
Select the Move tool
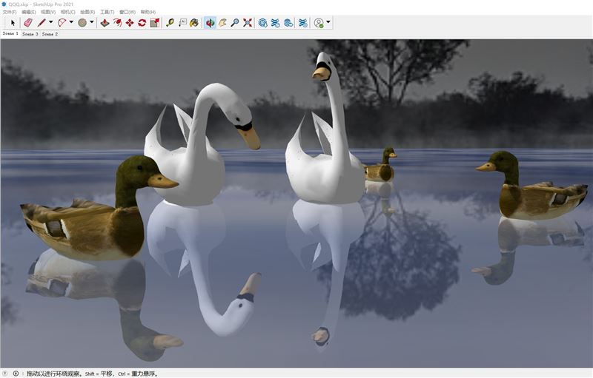(x=130, y=23)
